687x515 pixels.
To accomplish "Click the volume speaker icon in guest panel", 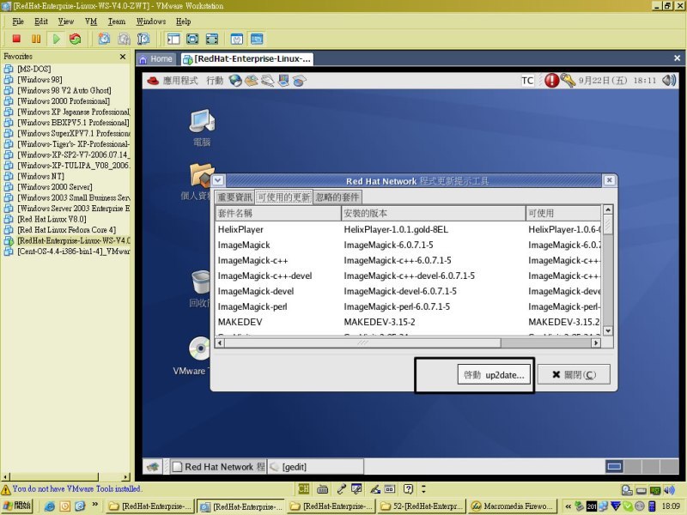I will pos(669,80).
